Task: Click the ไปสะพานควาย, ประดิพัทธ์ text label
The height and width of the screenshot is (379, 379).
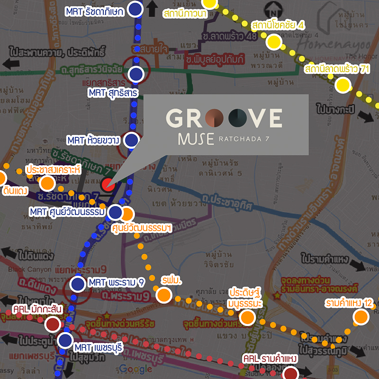Action: point(58,52)
